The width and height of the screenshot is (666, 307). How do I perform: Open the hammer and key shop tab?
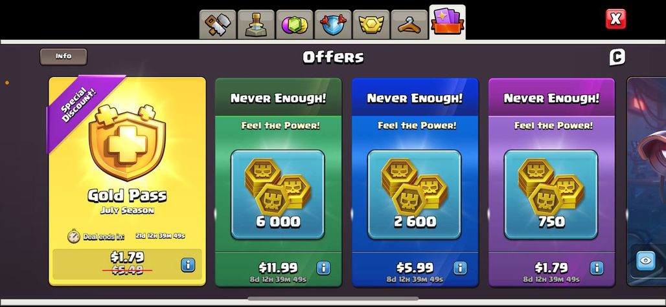218,25
